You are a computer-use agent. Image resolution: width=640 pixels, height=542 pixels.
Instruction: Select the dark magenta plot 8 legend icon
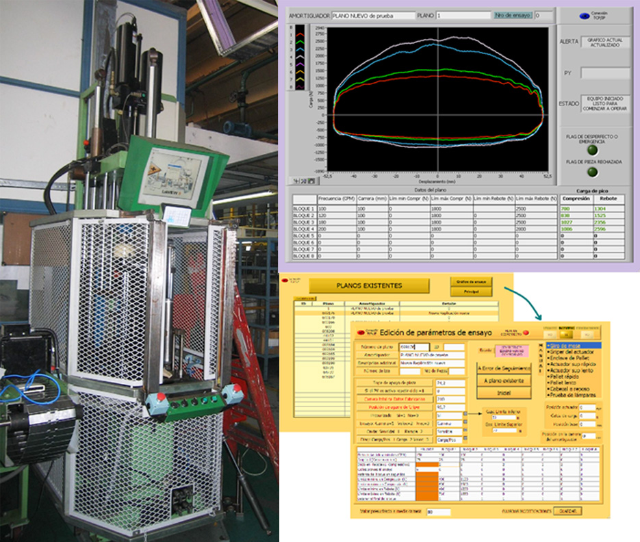pyautogui.click(x=300, y=86)
